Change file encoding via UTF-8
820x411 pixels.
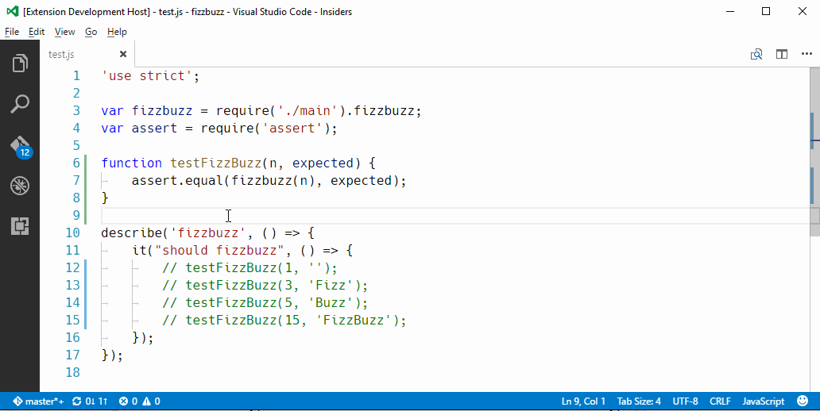685,401
